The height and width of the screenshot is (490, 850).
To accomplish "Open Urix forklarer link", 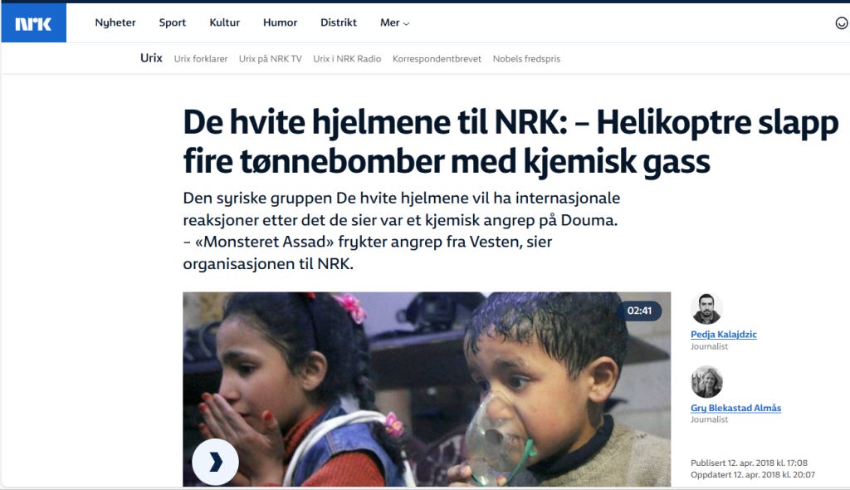I will 201,59.
